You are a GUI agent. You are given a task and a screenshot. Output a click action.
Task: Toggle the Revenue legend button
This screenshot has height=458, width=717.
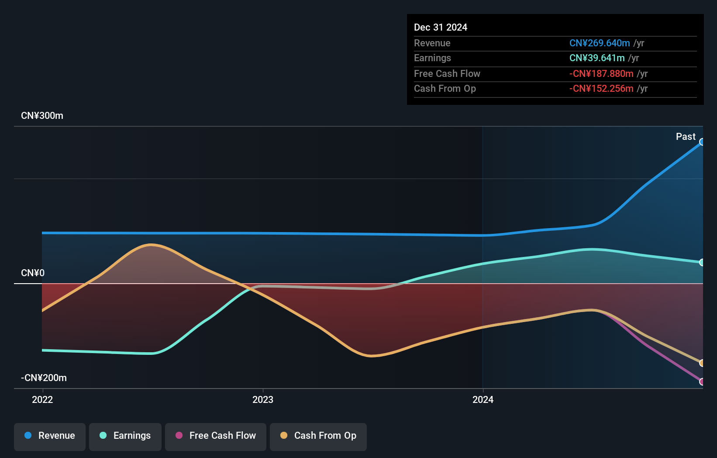(x=50, y=437)
